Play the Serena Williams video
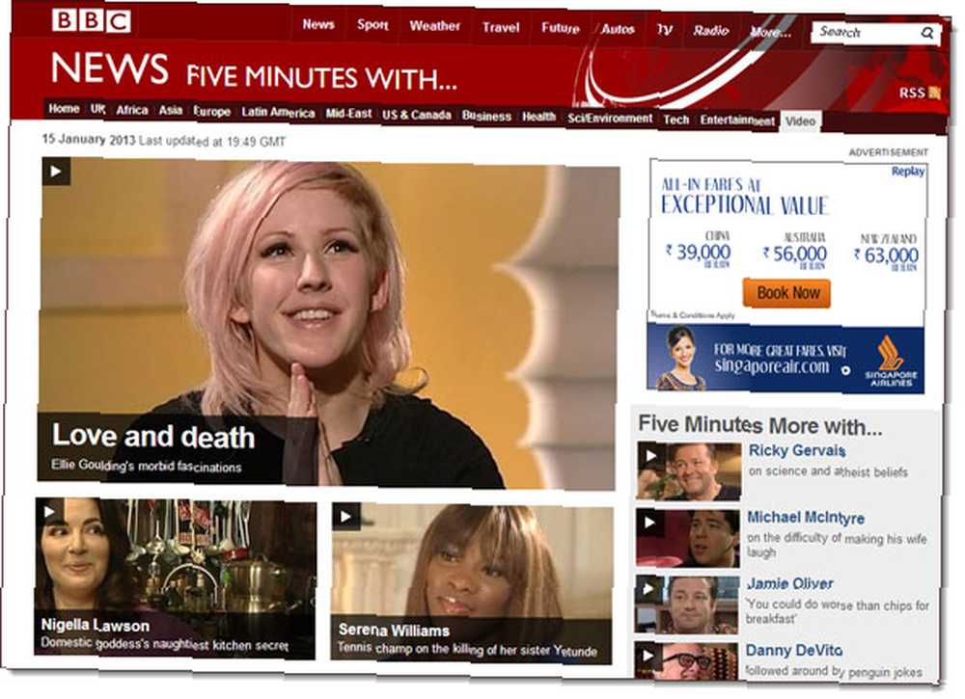Viewport: 965px width, 699px height. (x=345, y=517)
